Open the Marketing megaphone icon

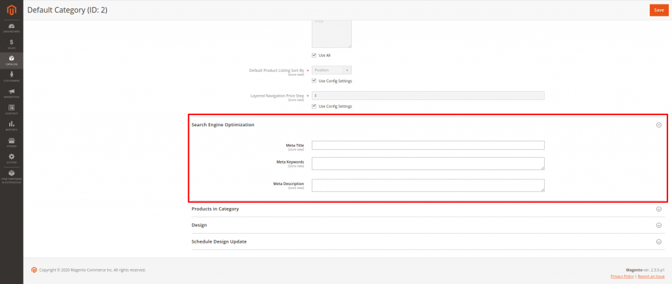[x=11, y=93]
